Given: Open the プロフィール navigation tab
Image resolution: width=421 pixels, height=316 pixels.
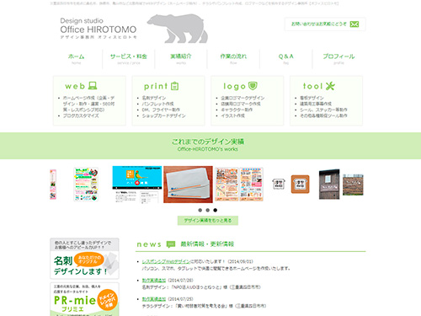Looking at the screenshot, I should [338, 59].
